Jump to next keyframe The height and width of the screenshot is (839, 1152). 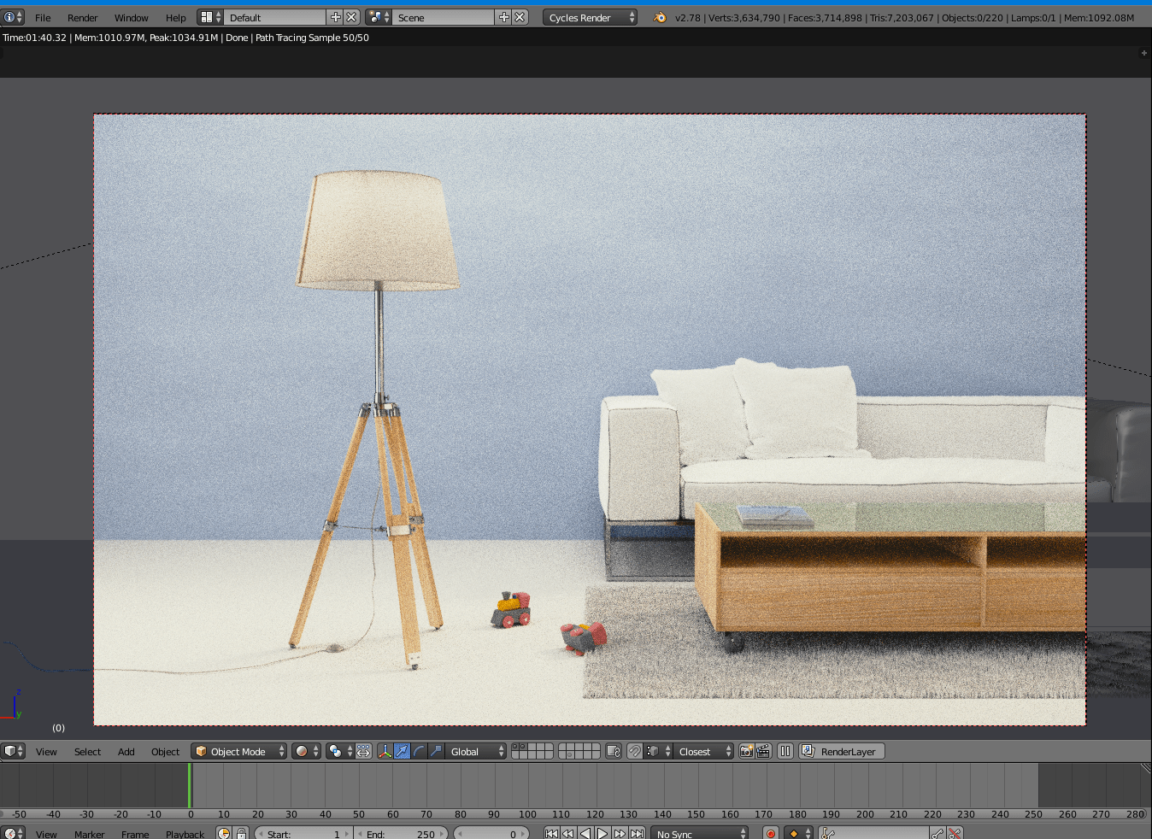(x=620, y=834)
